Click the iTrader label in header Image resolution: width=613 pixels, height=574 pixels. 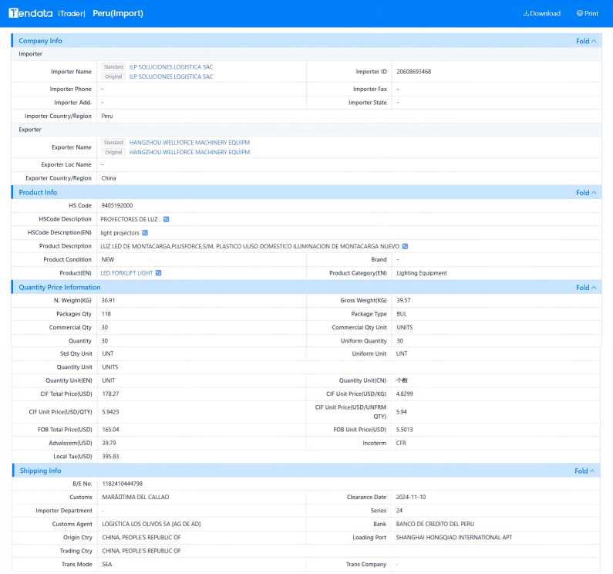click(x=71, y=13)
